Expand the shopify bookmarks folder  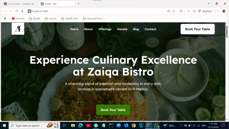pos(35,19)
